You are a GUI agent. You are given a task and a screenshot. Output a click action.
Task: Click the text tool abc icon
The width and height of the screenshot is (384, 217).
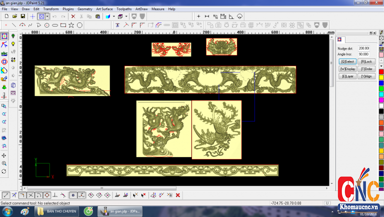coord(4,53)
